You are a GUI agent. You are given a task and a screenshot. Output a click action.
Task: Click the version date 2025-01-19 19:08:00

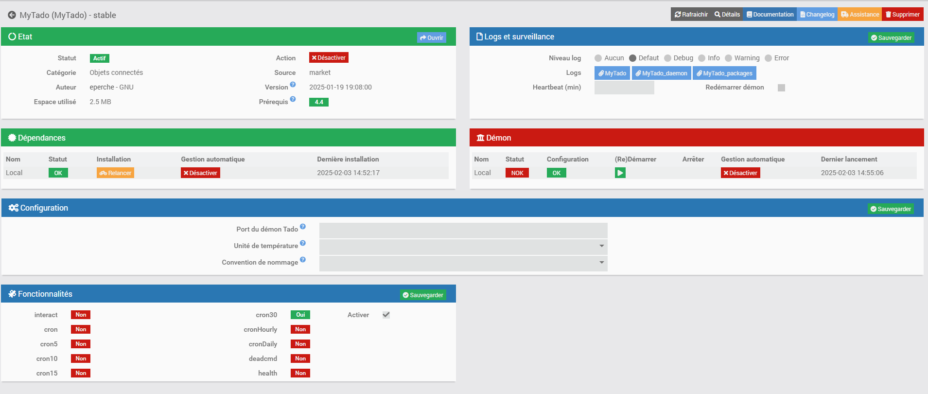pos(340,87)
